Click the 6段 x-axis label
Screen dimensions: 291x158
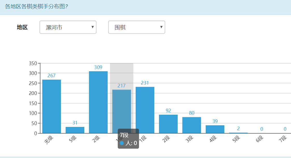[x=259, y=140]
